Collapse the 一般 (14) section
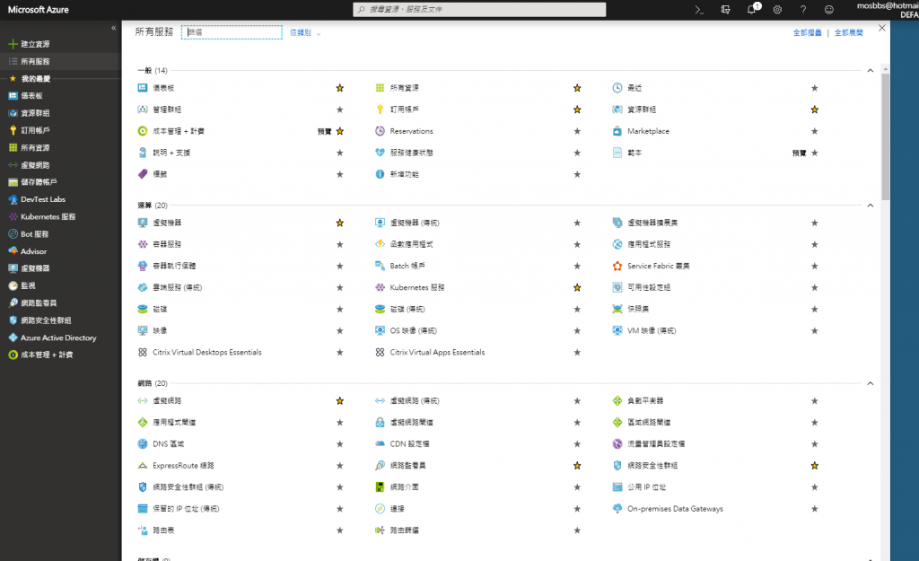The height and width of the screenshot is (561, 919). click(x=871, y=70)
